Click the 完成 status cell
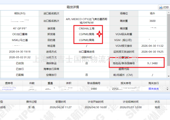Viewport: 170px width, 120px height. (157, 107)
